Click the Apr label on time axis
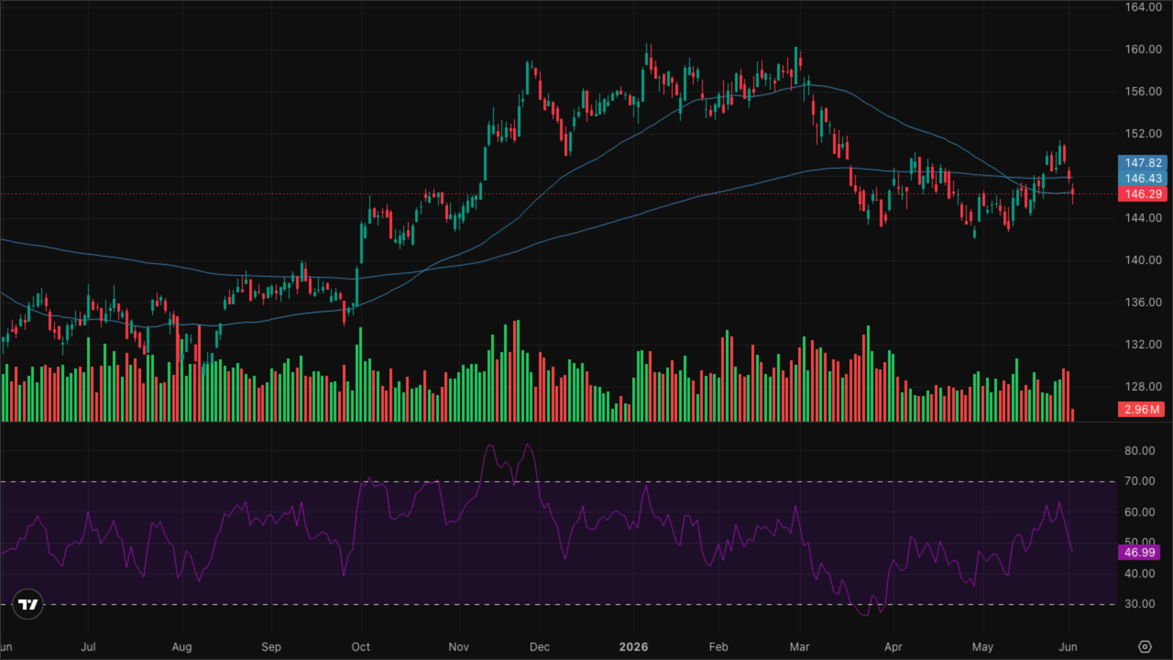 (893, 647)
